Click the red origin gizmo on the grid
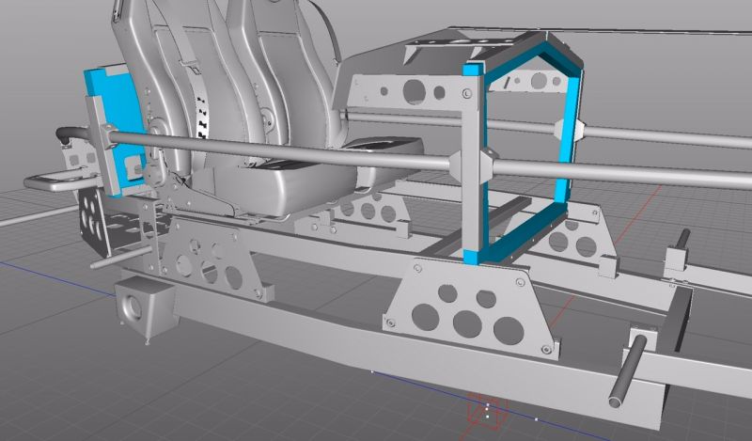 tap(487, 409)
